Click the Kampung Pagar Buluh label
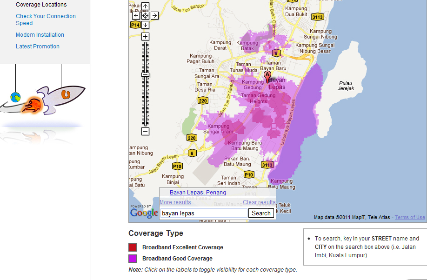The image size is (427, 280). [200, 59]
